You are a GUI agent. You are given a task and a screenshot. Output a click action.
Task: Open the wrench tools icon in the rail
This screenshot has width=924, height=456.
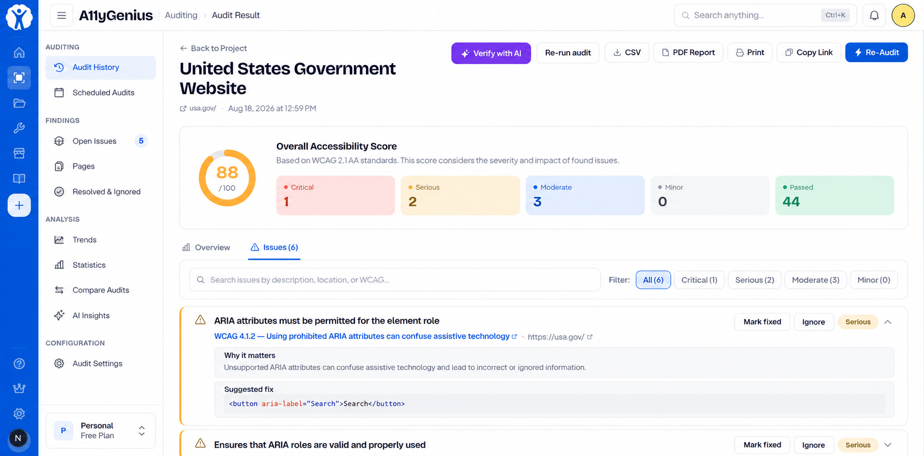[x=19, y=128]
